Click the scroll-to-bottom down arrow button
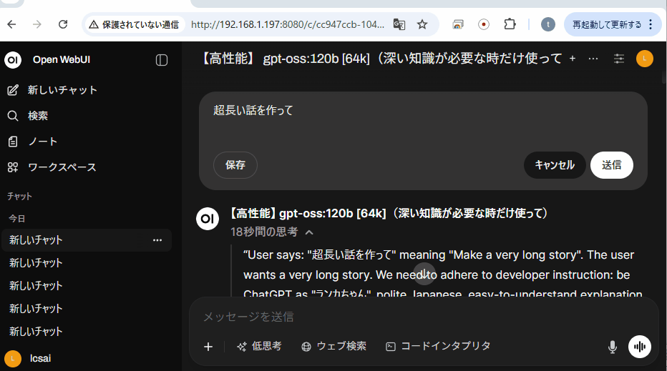 tap(424, 274)
